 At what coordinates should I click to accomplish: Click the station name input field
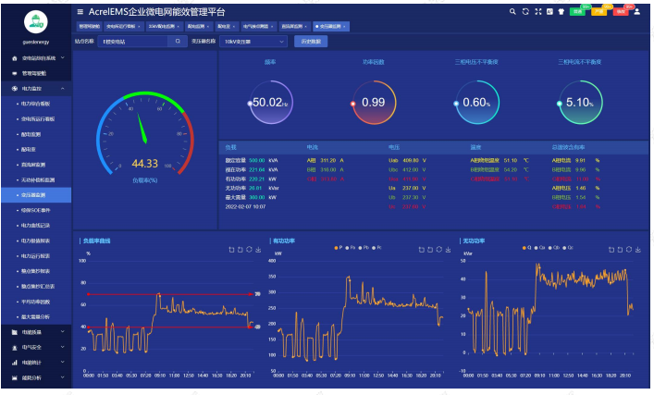pyautogui.click(x=132, y=42)
